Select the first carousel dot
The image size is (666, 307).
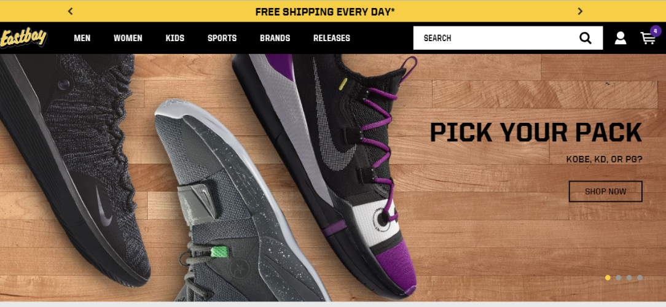click(x=608, y=278)
